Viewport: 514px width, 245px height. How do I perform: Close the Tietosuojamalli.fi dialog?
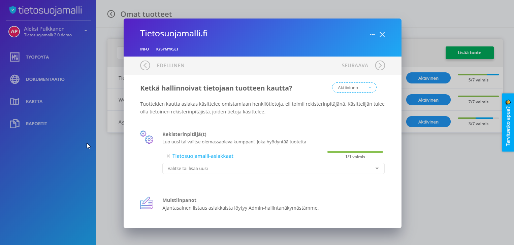pyautogui.click(x=382, y=34)
